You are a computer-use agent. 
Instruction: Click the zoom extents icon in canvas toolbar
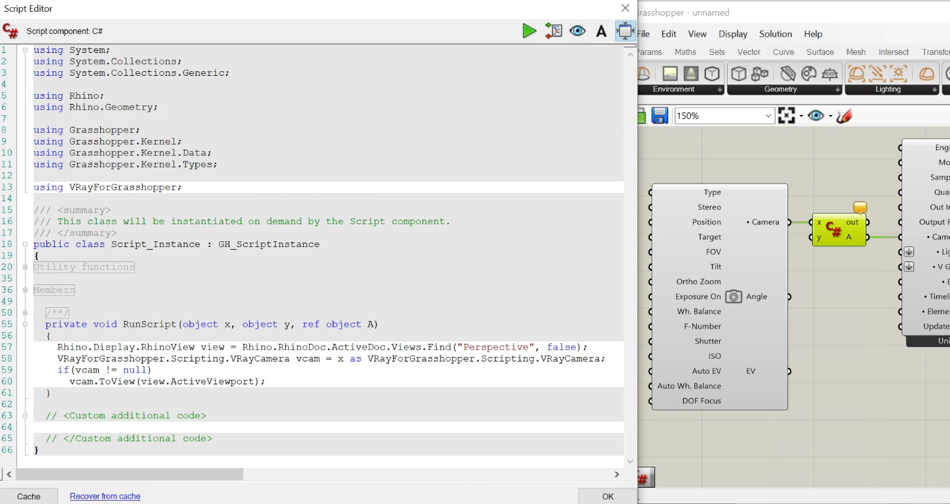click(786, 116)
